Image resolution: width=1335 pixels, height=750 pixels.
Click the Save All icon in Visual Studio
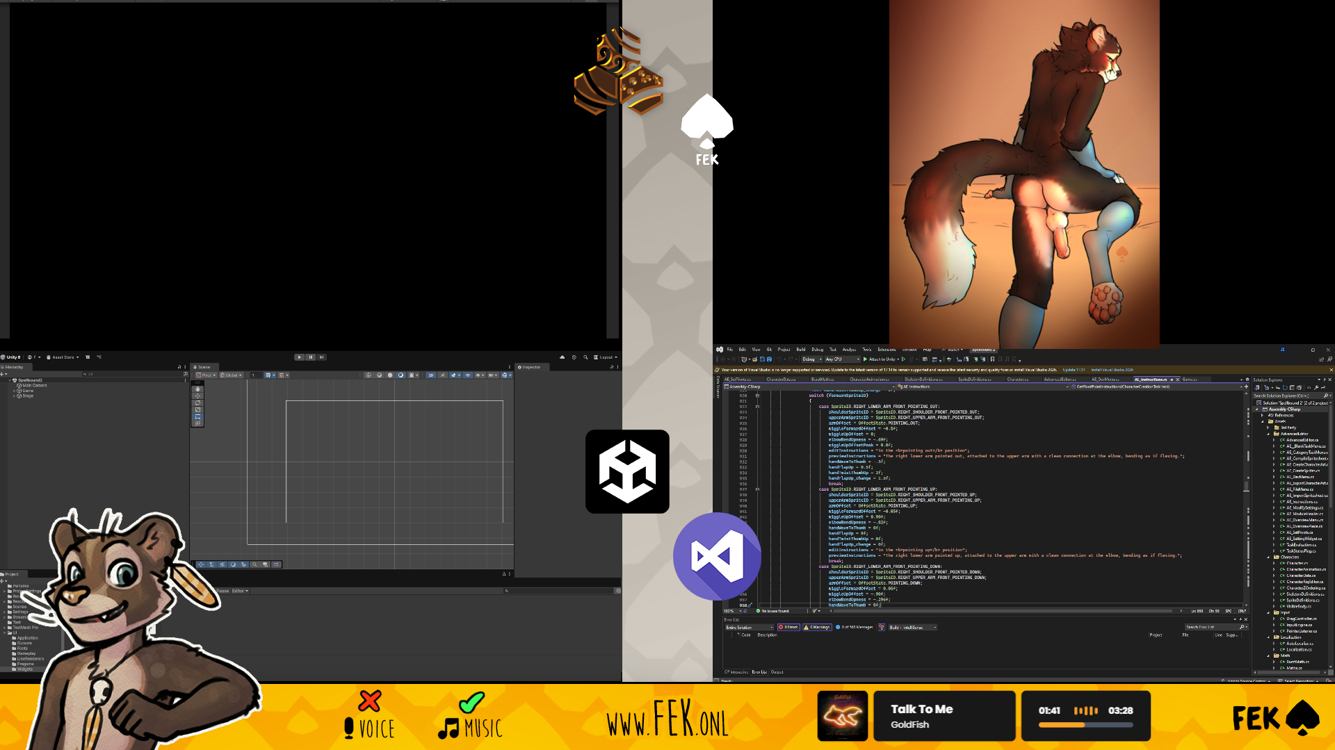click(769, 359)
